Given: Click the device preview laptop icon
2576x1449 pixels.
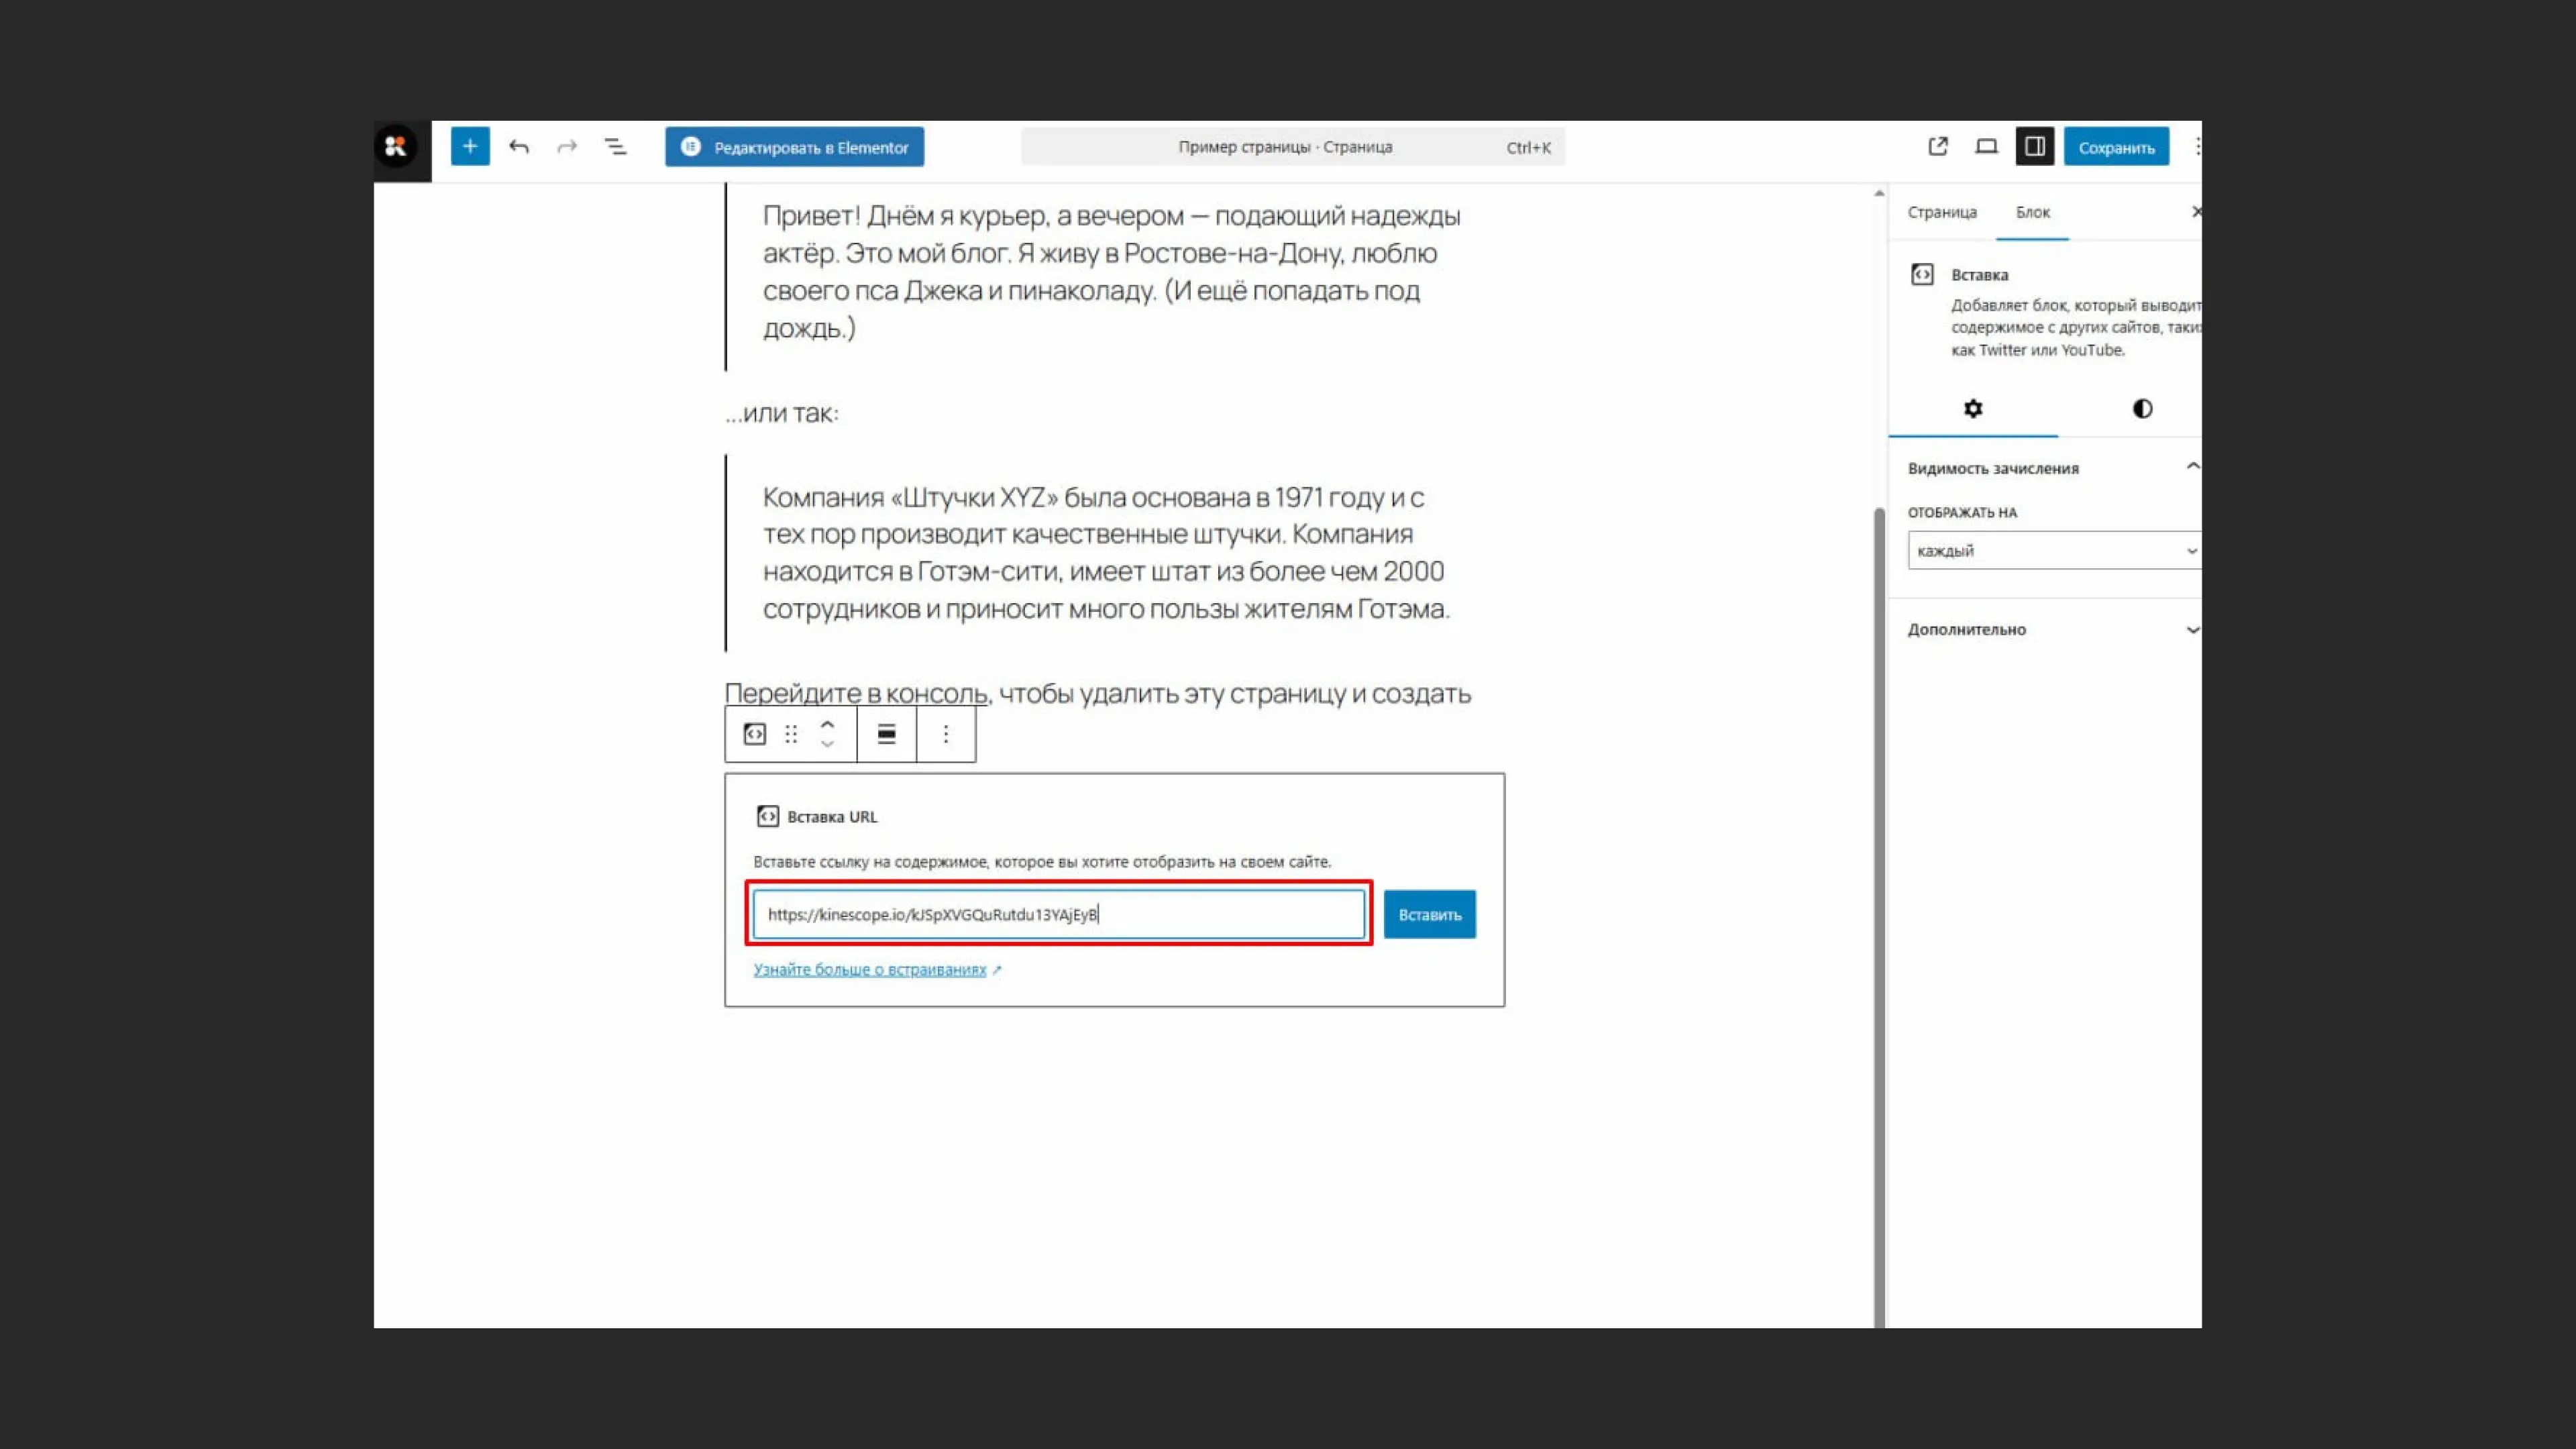Looking at the screenshot, I should [x=1986, y=147].
